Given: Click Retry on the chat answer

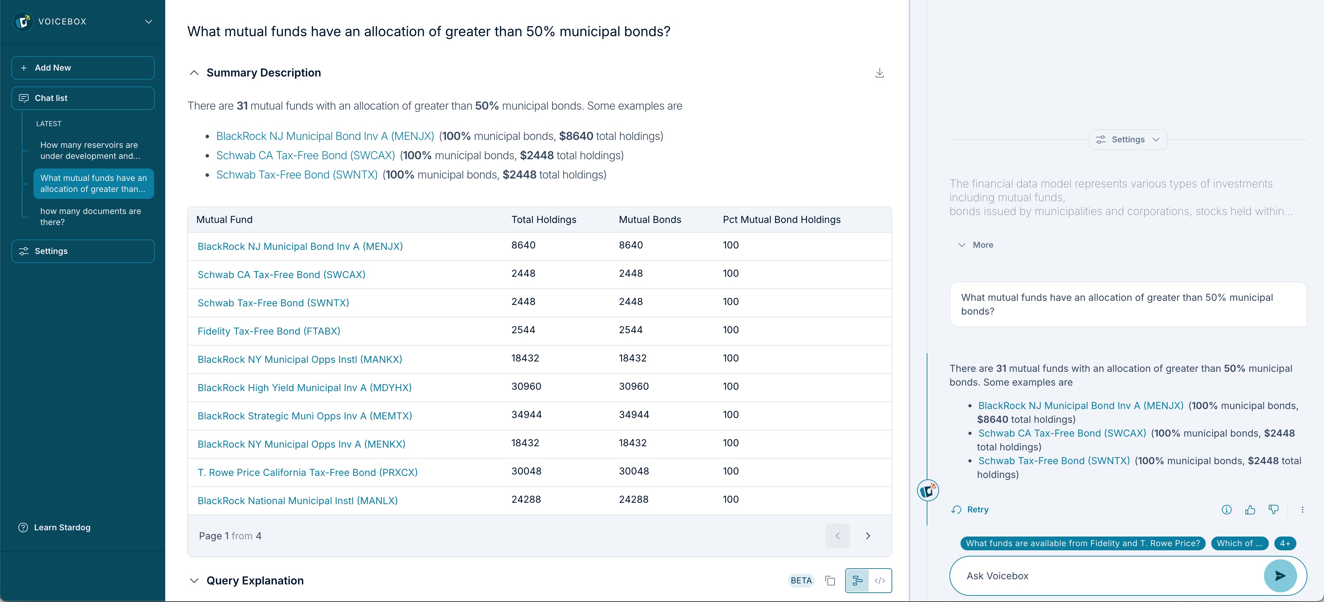Looking at the screenshot, I should [x=970, y=510].
